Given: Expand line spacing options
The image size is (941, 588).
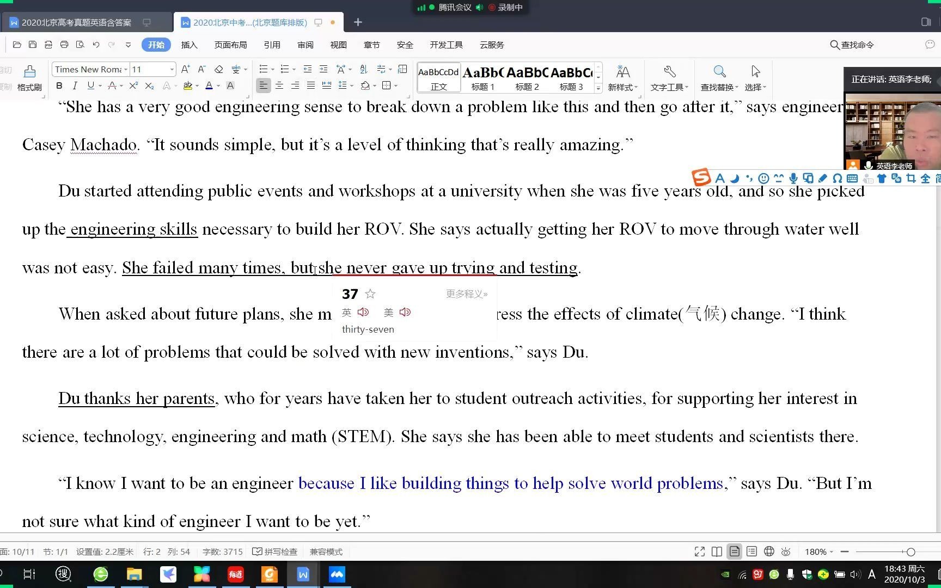Looking at the screenshot, I should pyautogui.click(x=352, y=86).
